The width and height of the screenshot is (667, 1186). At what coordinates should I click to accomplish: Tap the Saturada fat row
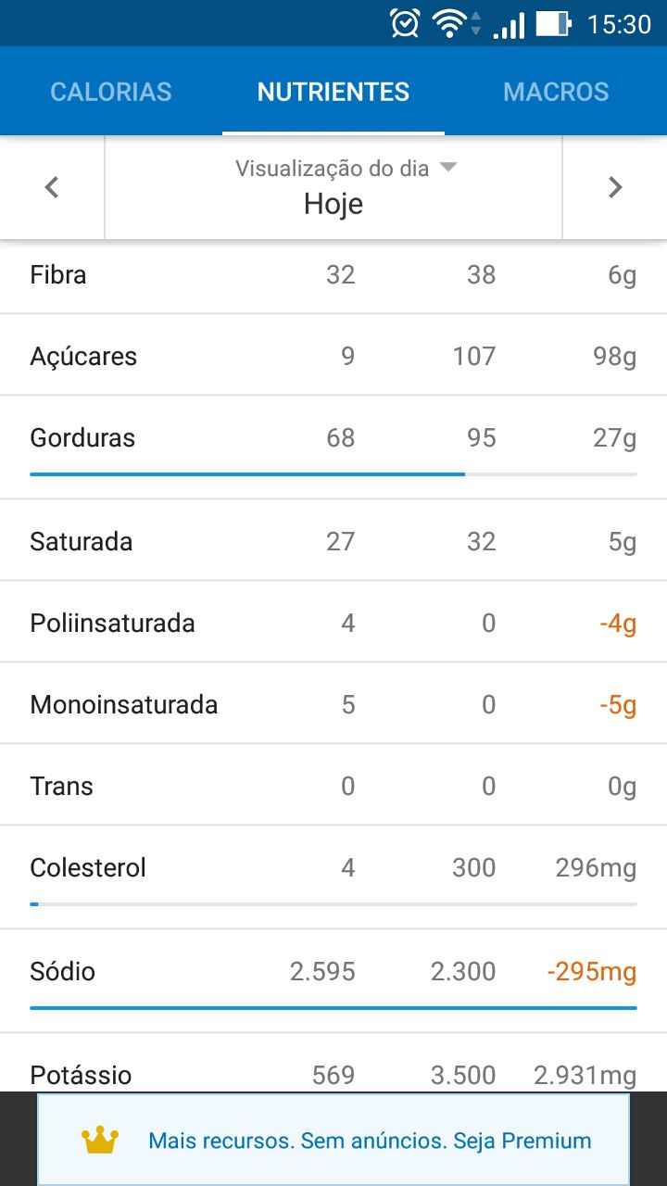tap(333, 542)
